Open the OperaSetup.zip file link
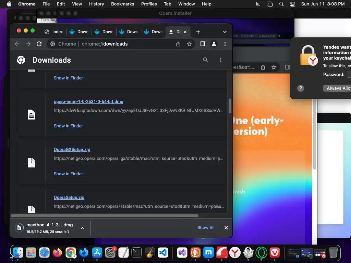351x263 pixels. 69,198
